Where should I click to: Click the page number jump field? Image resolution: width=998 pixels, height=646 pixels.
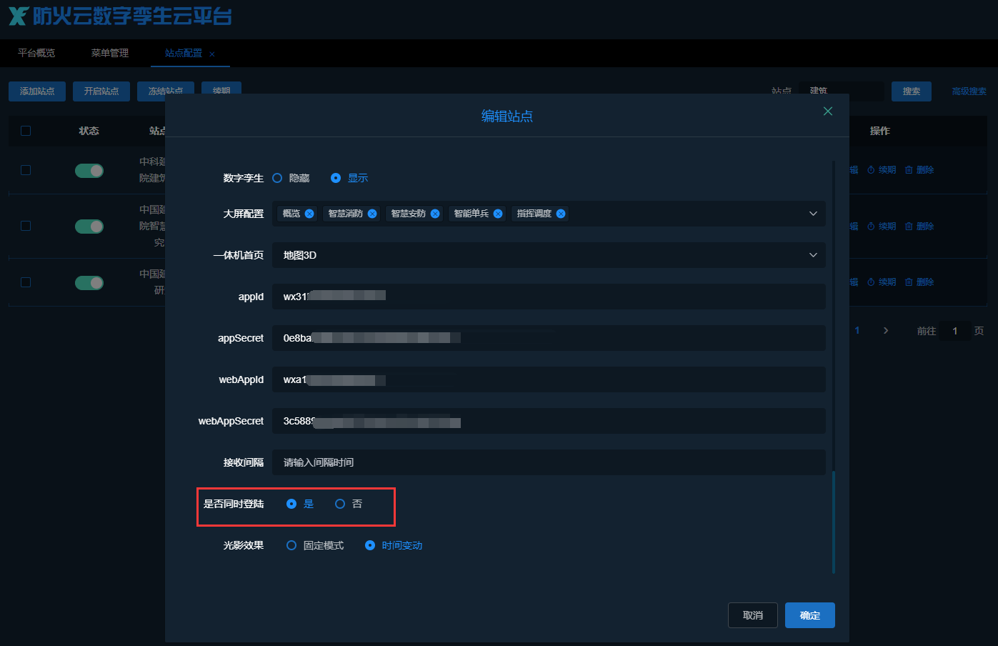click(955, 331)
